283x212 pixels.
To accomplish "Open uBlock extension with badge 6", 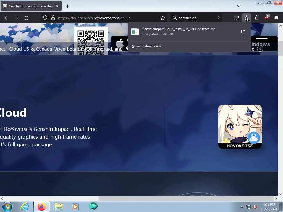I will [x=267, y=17].
